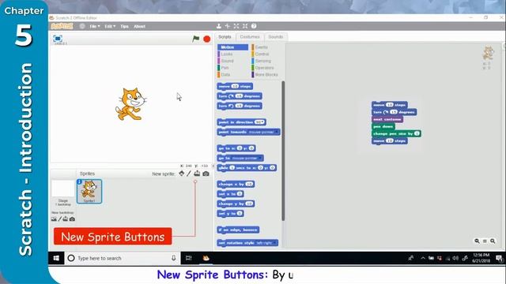Image resolution: width=506 pixels, height=284 pixels.
Task: Click the Scratch logo in the menu bar
Action: (x=62, y=26)
